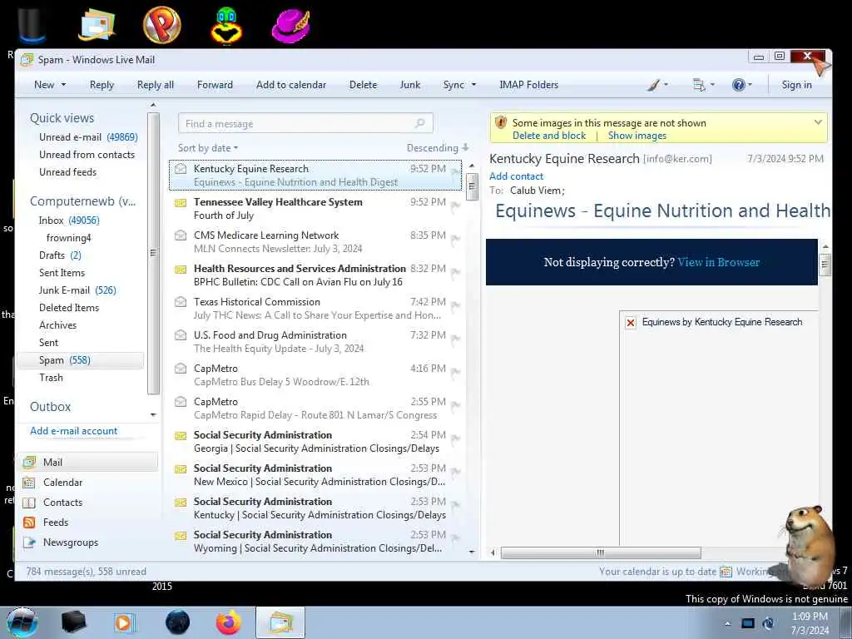Focus the Find a message search box
Image resolution: width=852 pixels, height=639 pixels.
pyautogui.click(x=305, y=123)
